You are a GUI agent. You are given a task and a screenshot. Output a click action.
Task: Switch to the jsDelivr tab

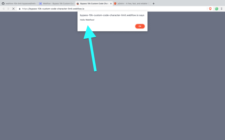pos(131,4)
